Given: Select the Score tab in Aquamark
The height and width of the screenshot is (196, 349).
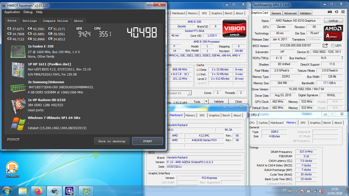Looking at the screenshot, I should pyautogui.click(x=12, y=20).
